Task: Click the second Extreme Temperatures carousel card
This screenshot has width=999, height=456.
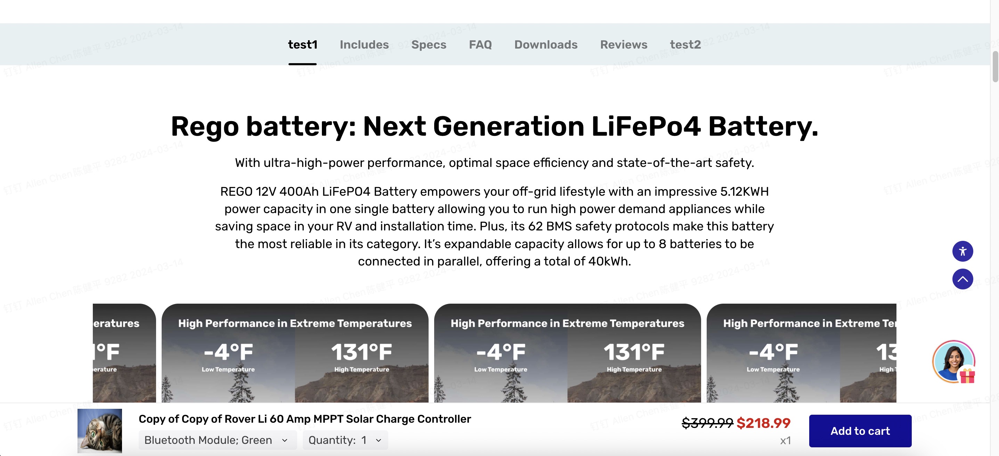Action: tap(567, 352)
